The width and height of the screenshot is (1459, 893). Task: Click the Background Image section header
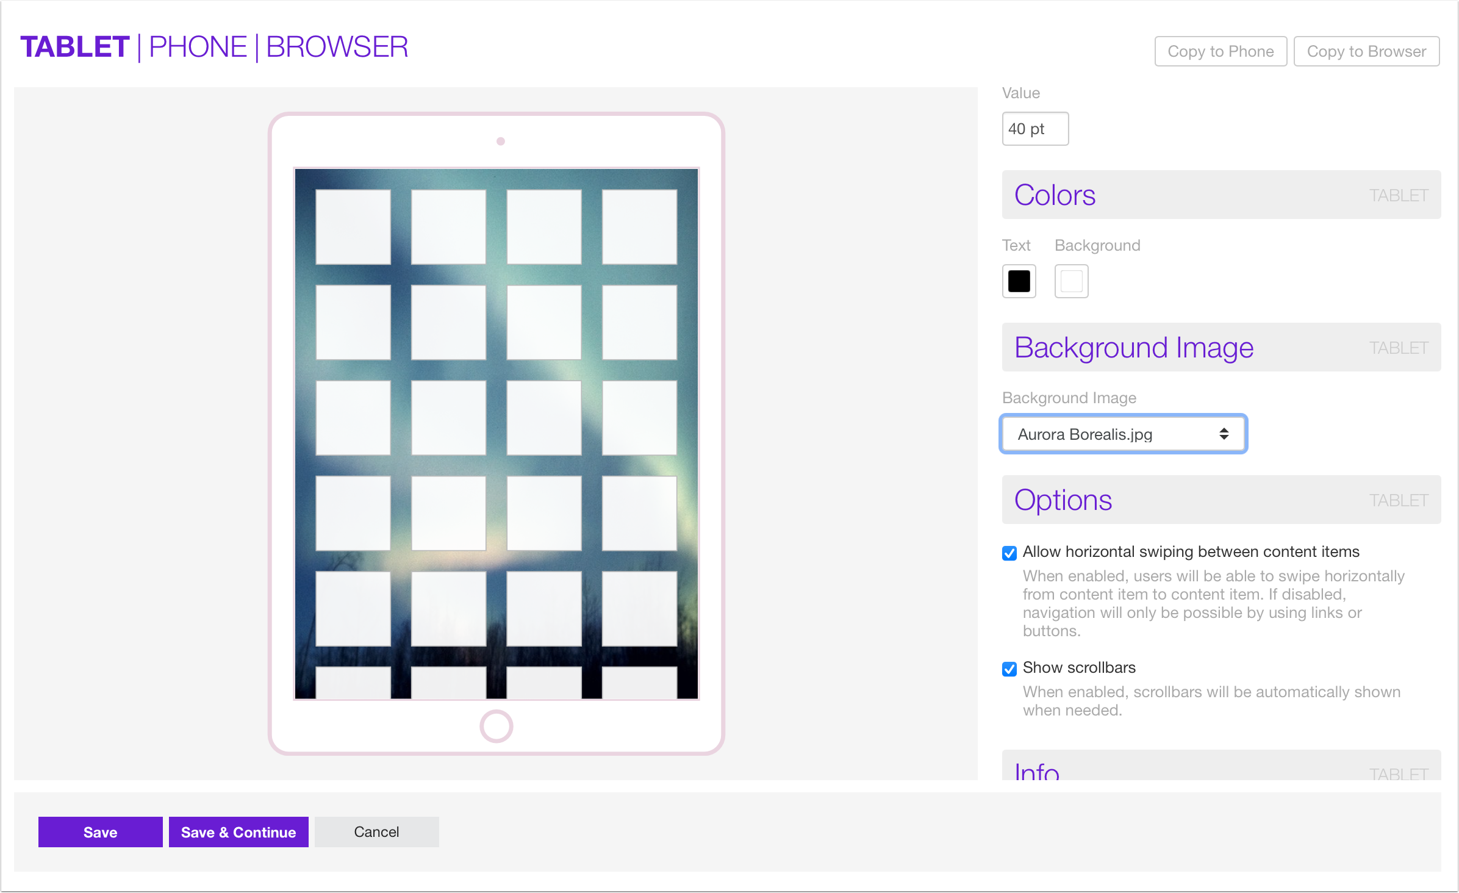pos(1221,347)
